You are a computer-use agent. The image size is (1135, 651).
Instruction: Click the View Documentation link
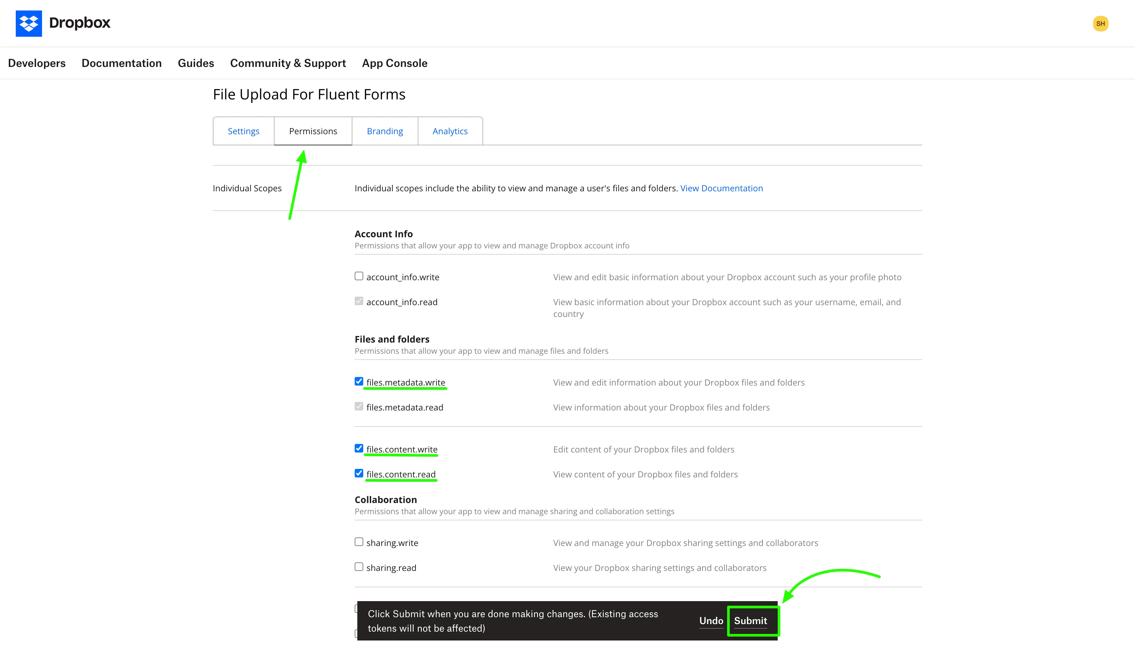point(722,188)
